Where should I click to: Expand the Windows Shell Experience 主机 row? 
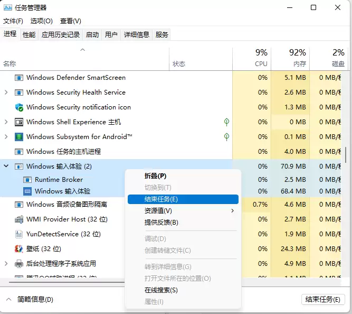(x=6, y=122)
